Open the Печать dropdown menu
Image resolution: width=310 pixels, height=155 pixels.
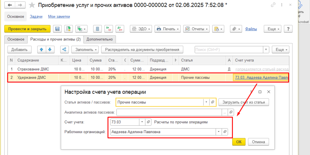coord(167,29)
